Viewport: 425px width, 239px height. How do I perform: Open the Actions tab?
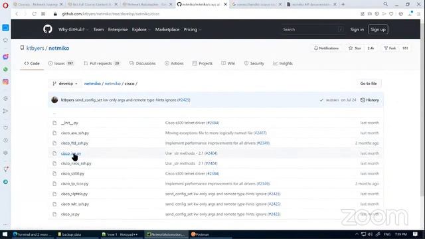point(174,64)
